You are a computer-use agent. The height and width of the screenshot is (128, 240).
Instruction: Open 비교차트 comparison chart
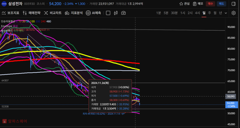[53, 13]
